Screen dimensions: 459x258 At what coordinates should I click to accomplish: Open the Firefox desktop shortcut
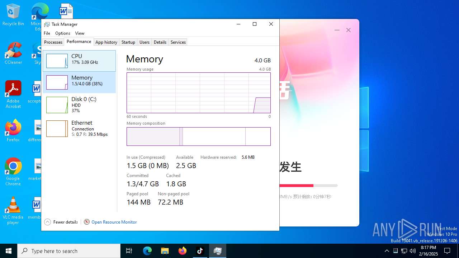(13, 131)
